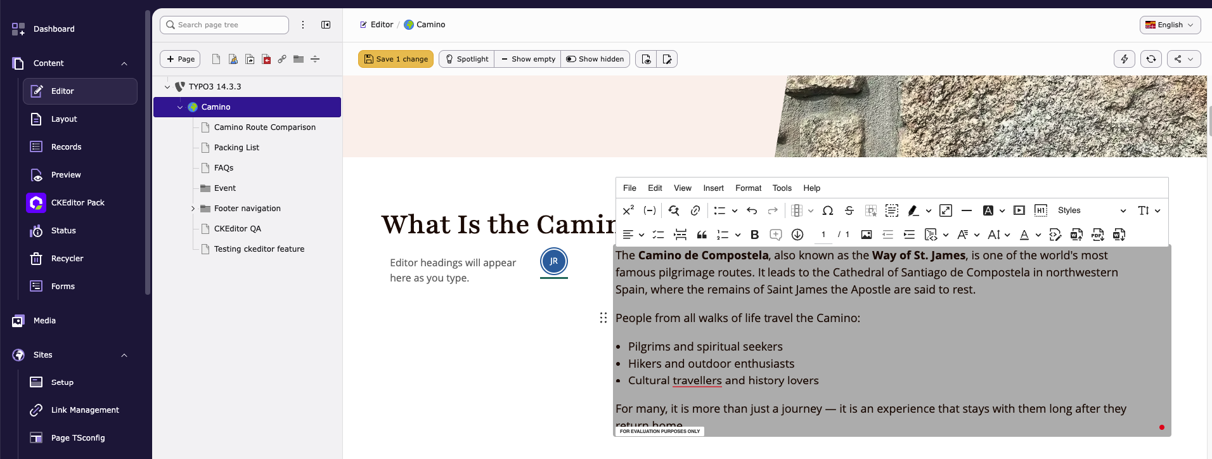Select Packing List page in tree
Image resolution: width=1212 pixels, height=459 pixels.
236,148
